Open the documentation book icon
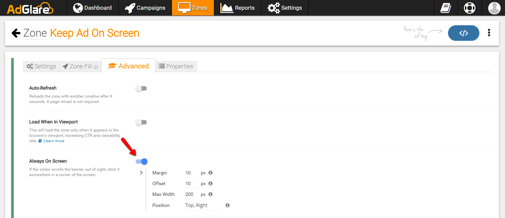 [446, 8]
